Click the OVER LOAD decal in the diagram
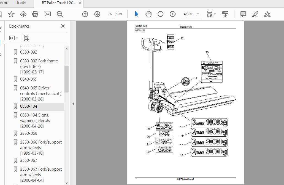 coord(164,149)
